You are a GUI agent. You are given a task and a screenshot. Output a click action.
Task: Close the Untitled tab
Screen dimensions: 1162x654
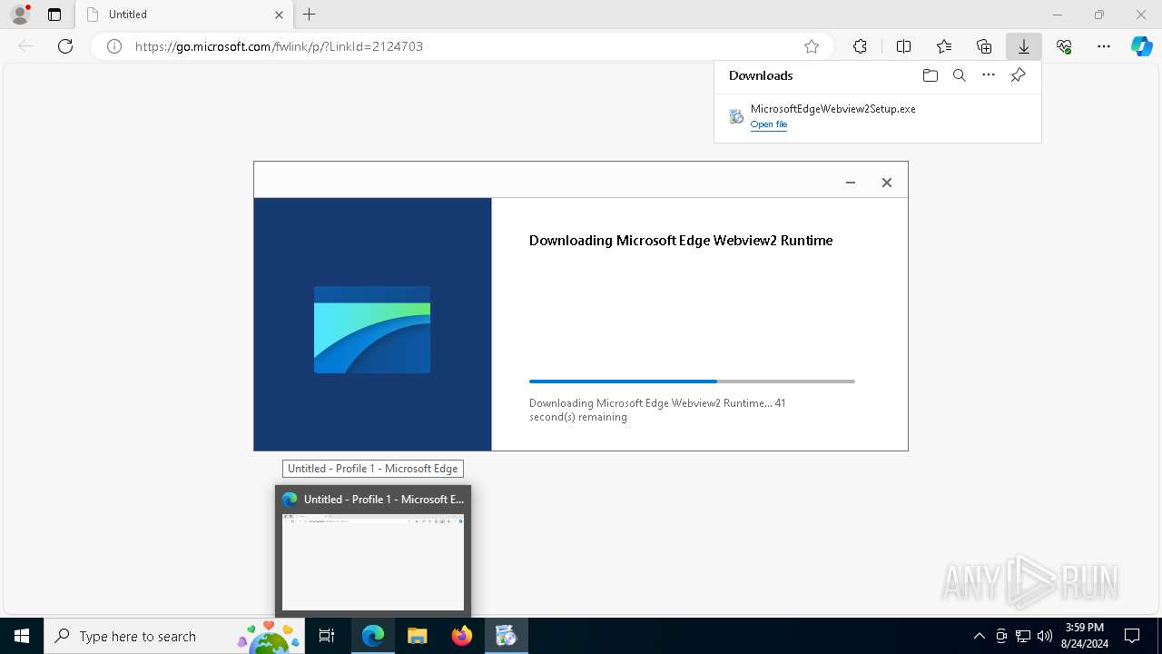point(279,15)
